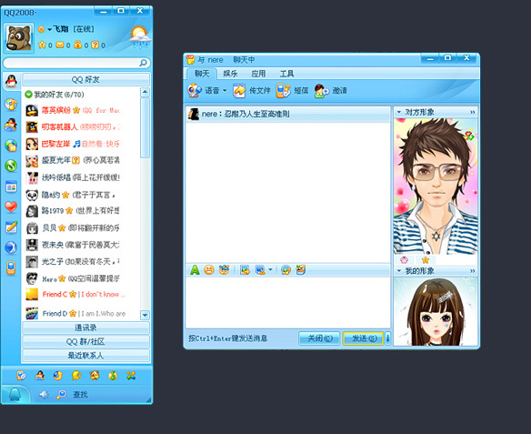The width and height of the screenshot is (531, 434).
Task: Open the QQ群/社区 section
Action: coord(85,341)
